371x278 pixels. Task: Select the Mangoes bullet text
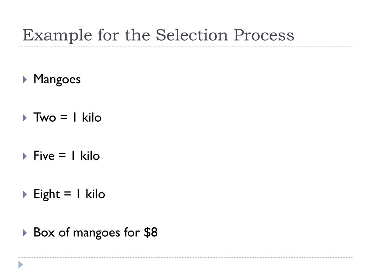point(57,80)
